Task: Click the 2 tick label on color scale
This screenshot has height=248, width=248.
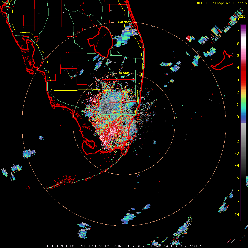Action: pyautogui.click(x=238, y=92)
